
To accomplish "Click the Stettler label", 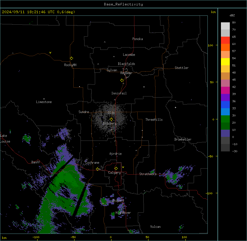I will tap(182, 68).
